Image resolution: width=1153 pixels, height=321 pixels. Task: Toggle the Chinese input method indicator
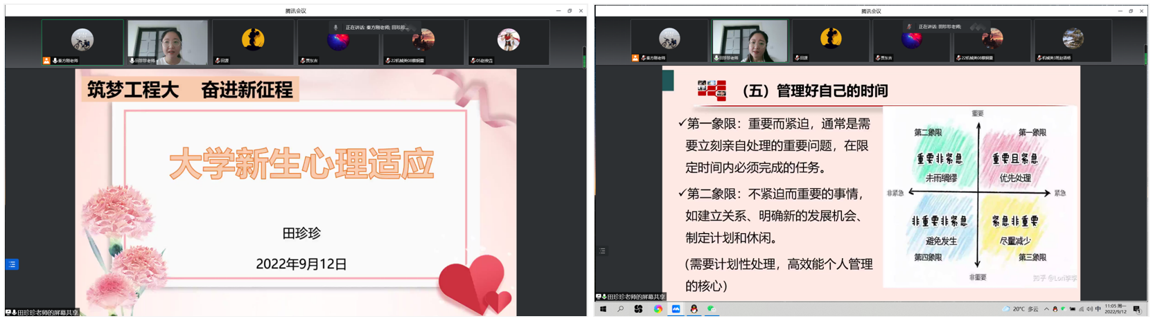point(1098,309)
